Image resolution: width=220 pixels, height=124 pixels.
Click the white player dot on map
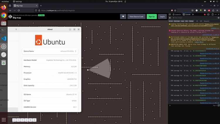pyautogui.click(x=88, y=70)
